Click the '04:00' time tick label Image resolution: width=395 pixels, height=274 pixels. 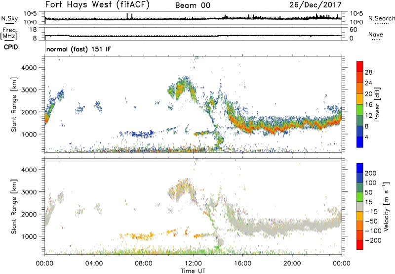click(94, 264)
